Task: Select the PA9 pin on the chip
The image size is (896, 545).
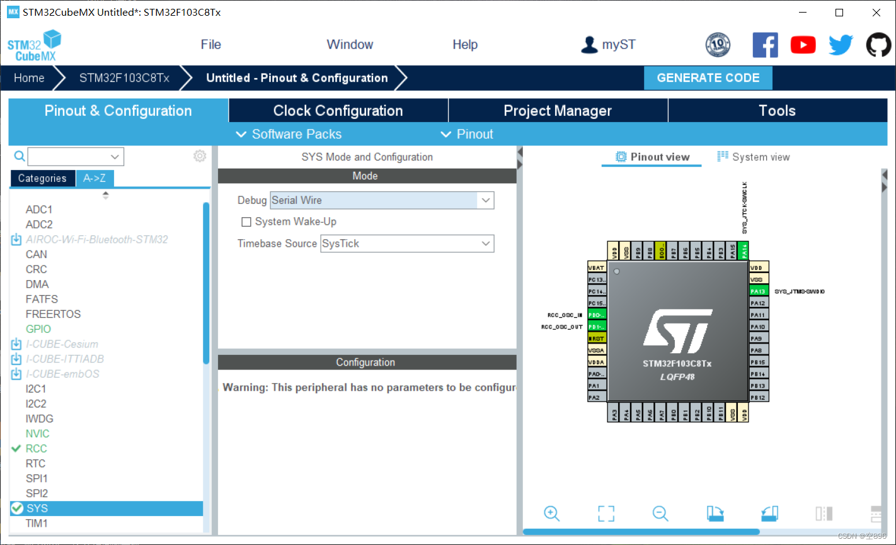Action: pyautogui.click(x=759, y=339)
